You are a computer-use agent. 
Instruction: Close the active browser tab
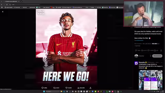(x=19, y=2)
